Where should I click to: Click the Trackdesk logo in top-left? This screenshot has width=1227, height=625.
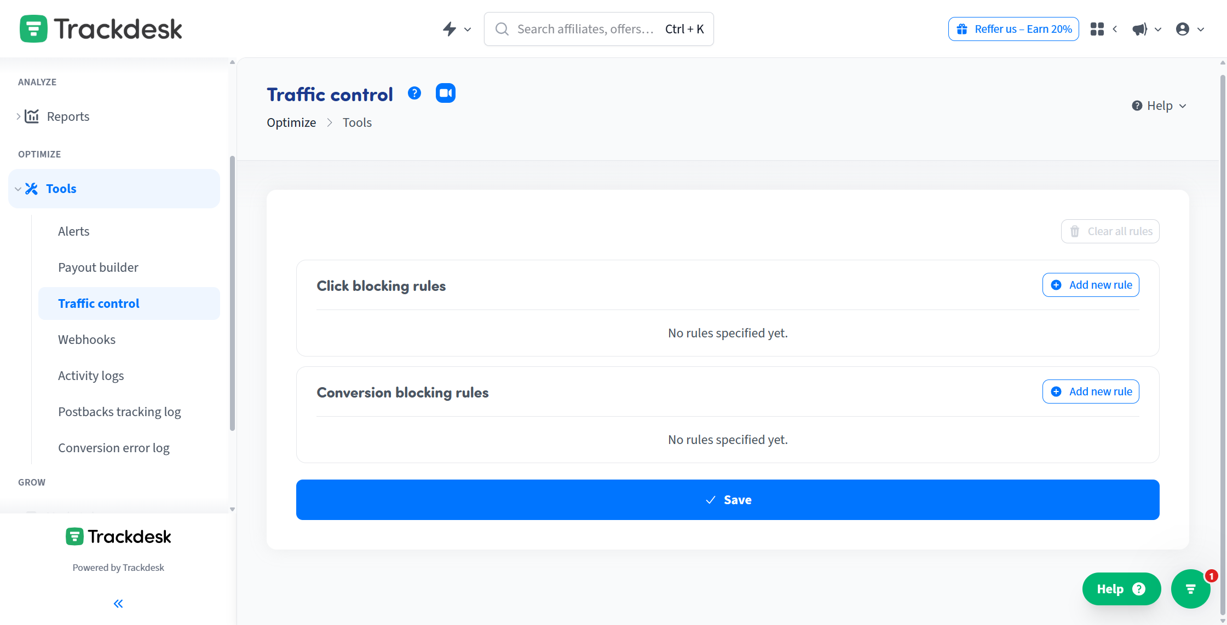coord(101,28)
